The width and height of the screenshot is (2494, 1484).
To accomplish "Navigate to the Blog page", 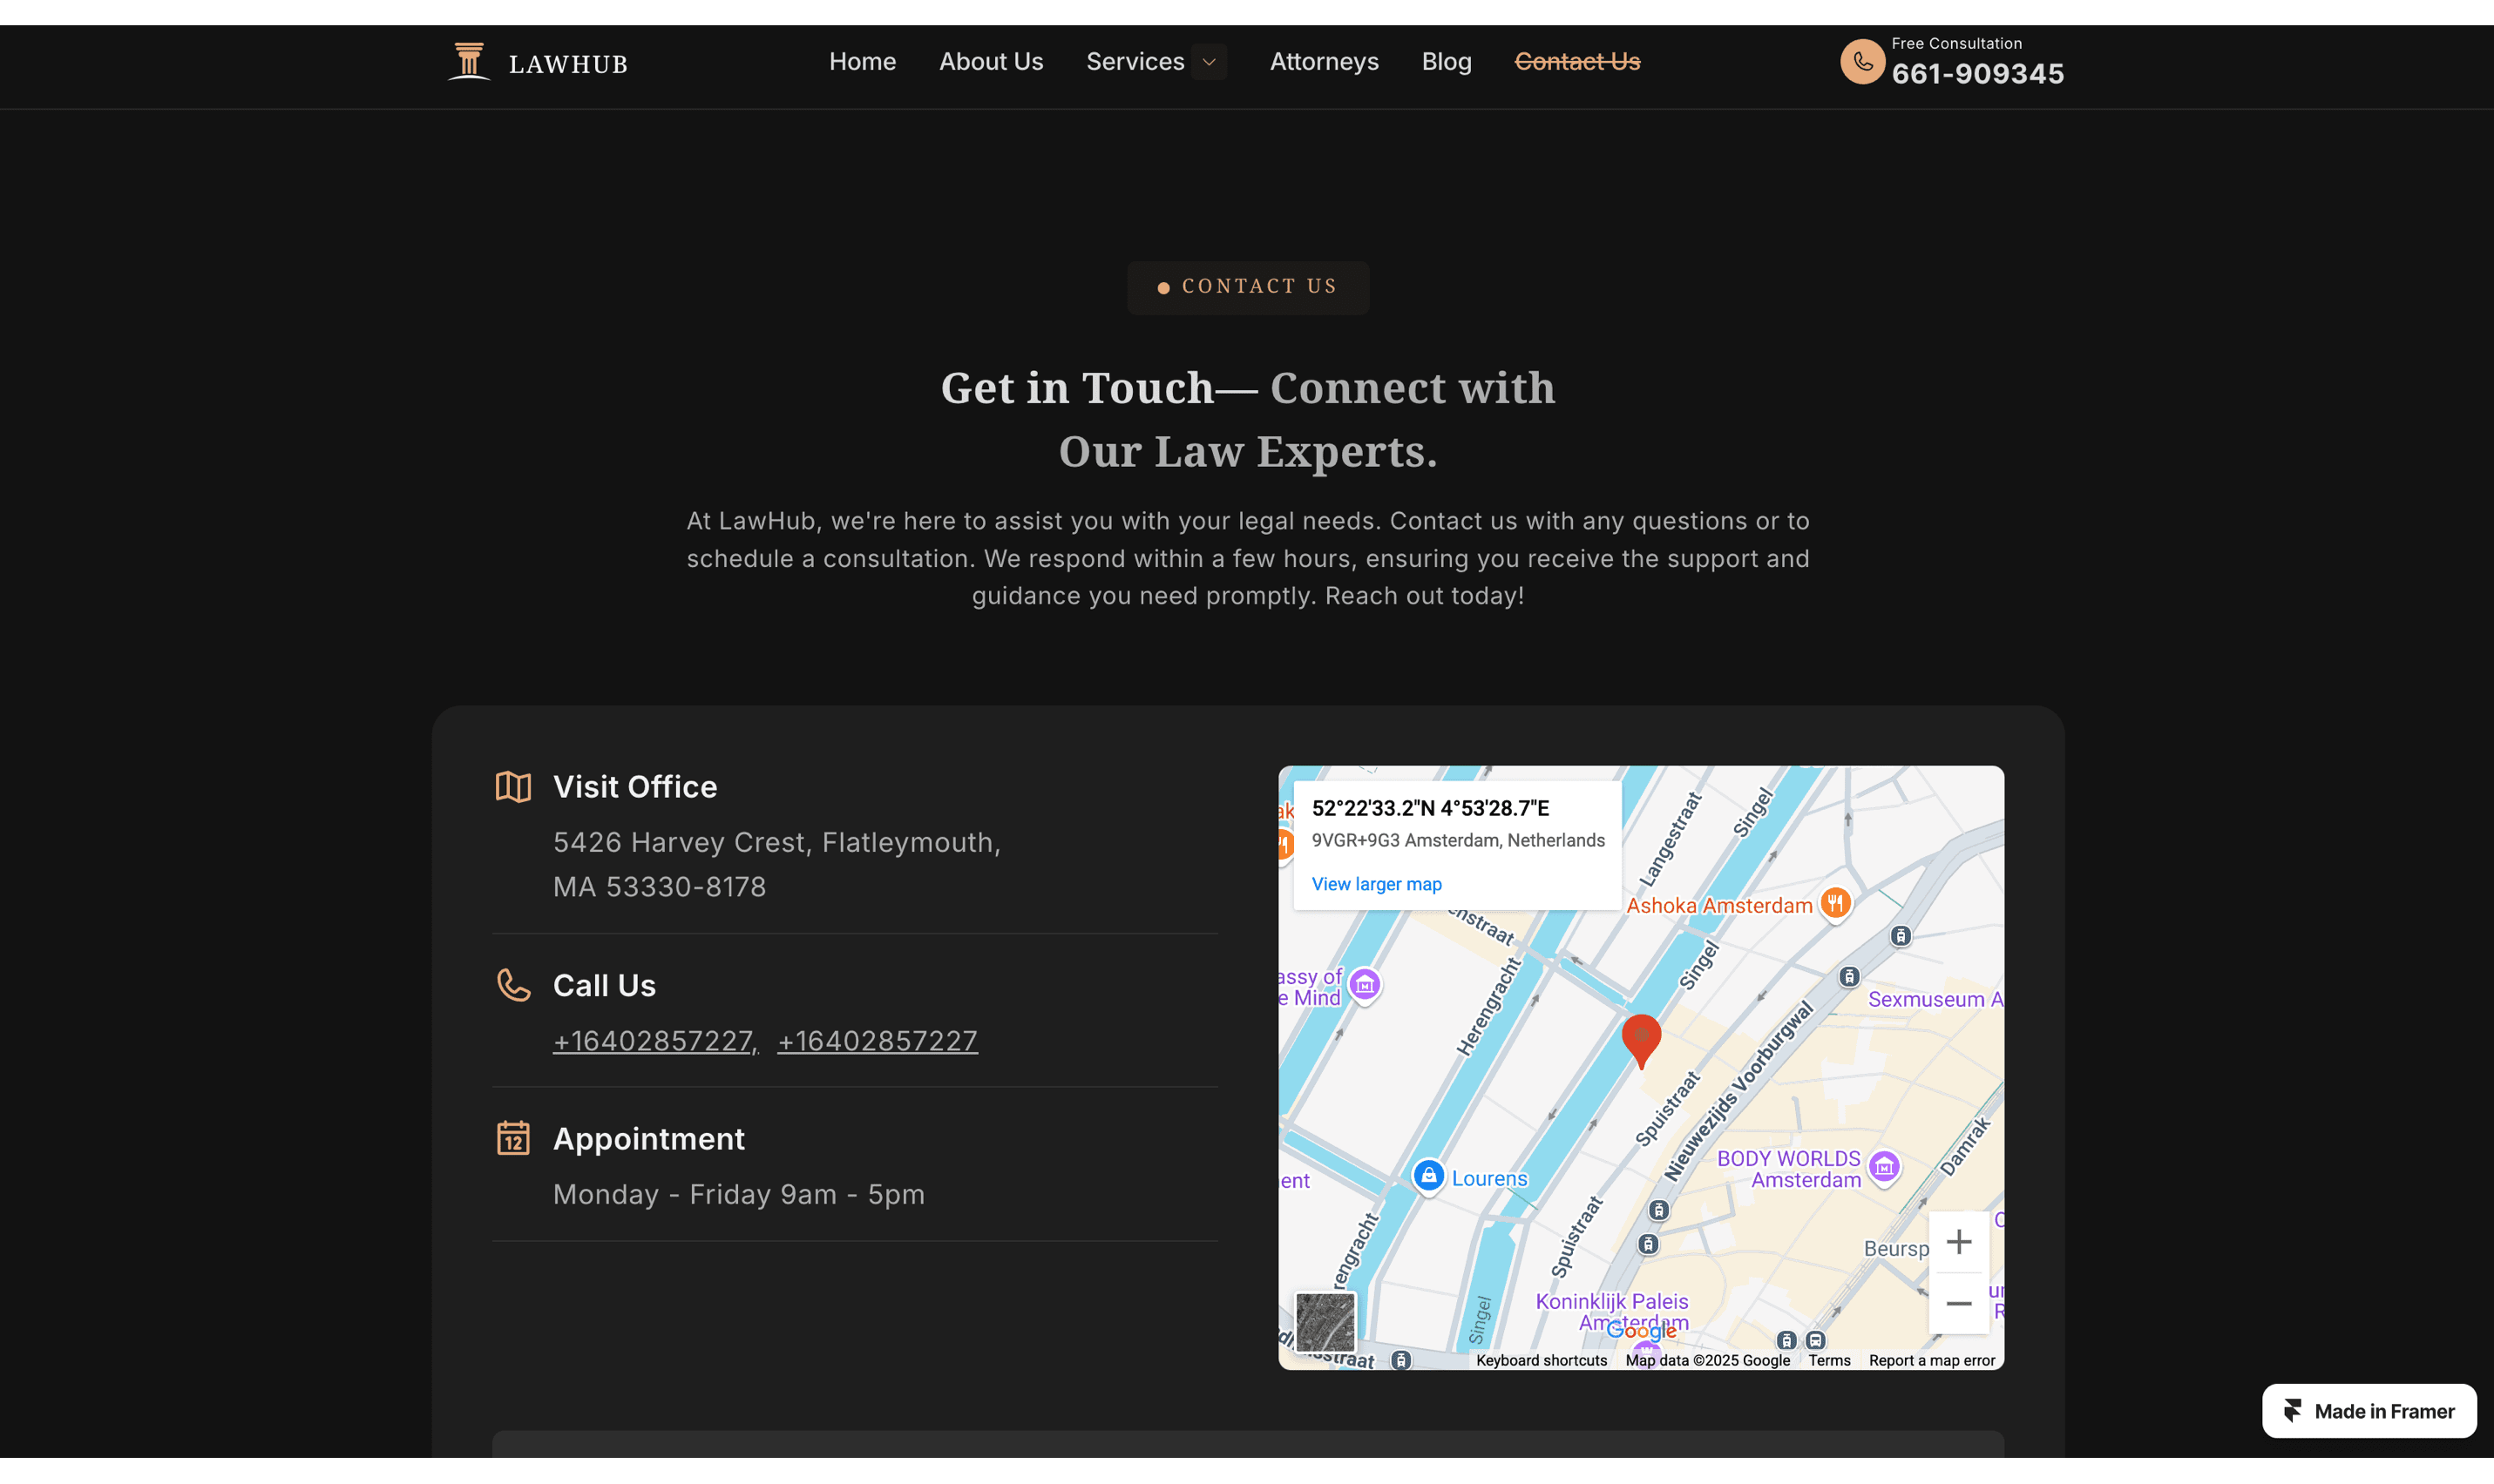I will pyautogui.click(x=1446, y=62).
